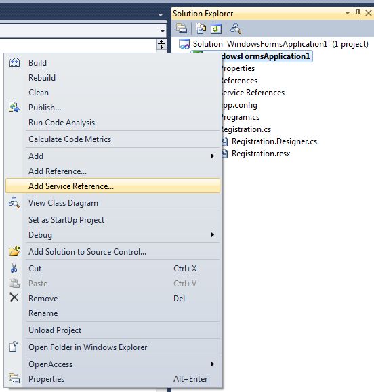
Task: Click the Show All Files toolbar icon
Action: tap(201, 28)
